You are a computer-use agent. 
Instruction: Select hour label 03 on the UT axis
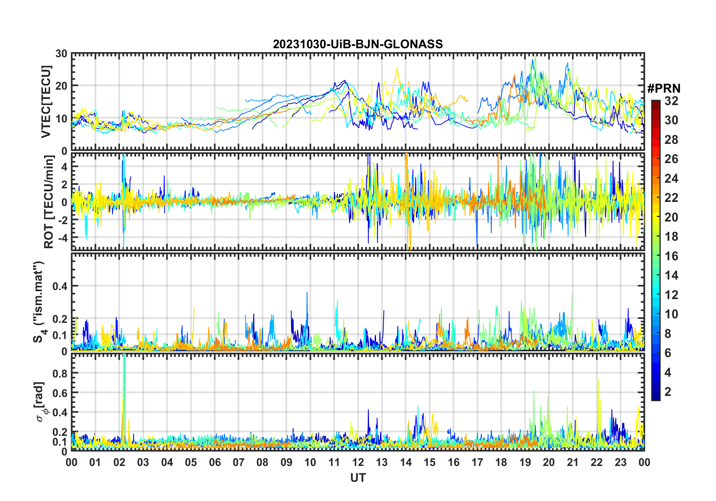point(143,463)
